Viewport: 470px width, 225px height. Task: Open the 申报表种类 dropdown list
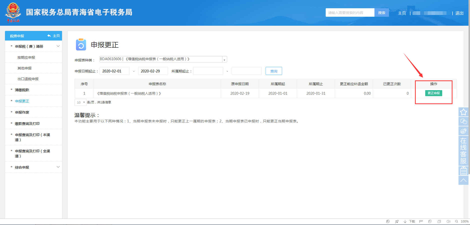224,59
